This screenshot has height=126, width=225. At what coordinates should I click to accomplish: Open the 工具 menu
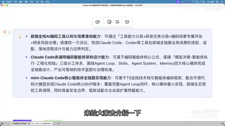[x=37, y=2]
